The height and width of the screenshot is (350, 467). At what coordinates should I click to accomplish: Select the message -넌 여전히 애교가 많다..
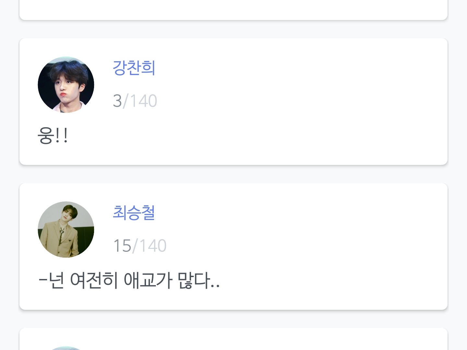click(129, 280)
